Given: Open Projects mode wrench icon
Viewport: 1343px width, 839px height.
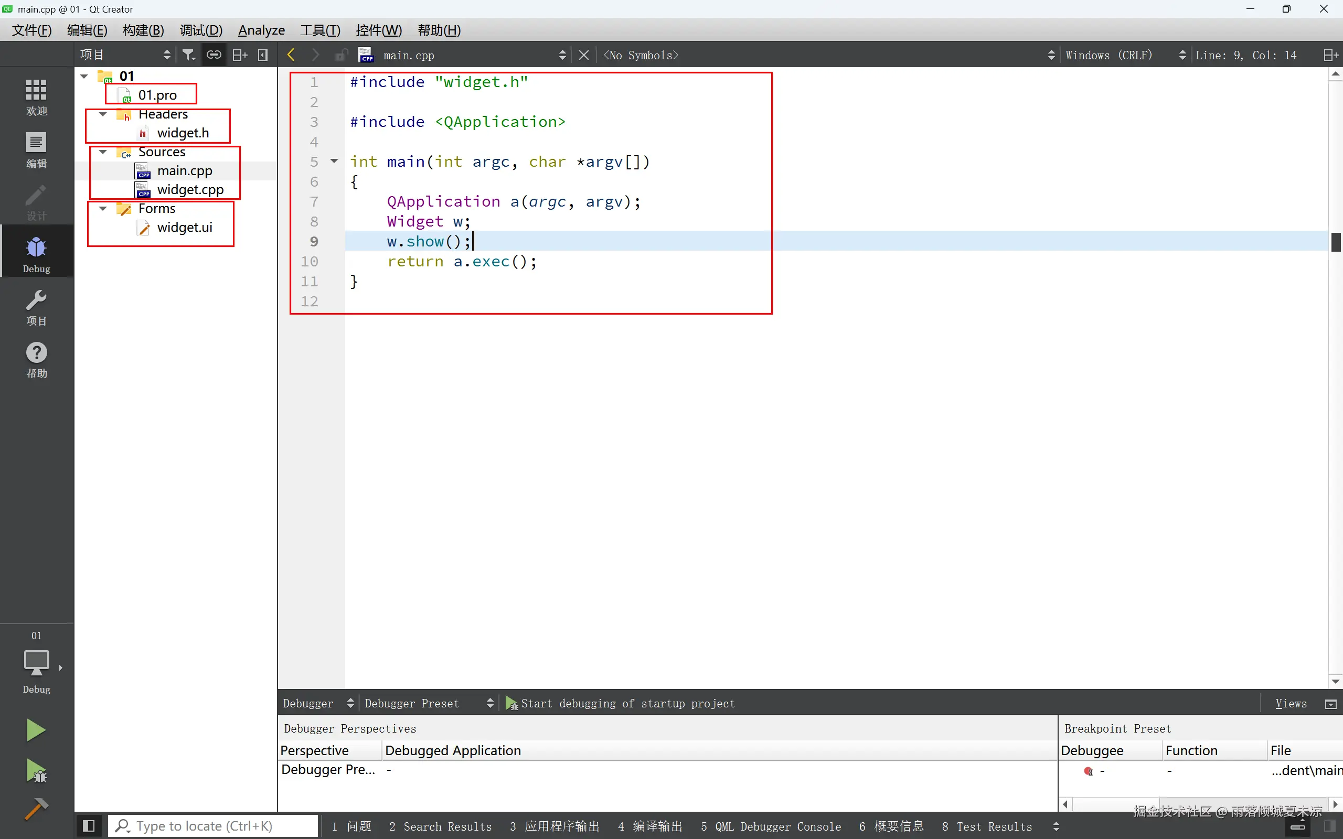Looking at the screenshot, I should [36, 307].
